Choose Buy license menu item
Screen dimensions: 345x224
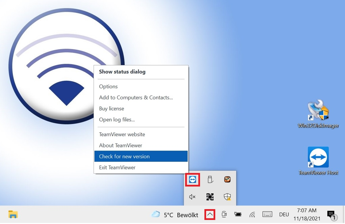141,108
